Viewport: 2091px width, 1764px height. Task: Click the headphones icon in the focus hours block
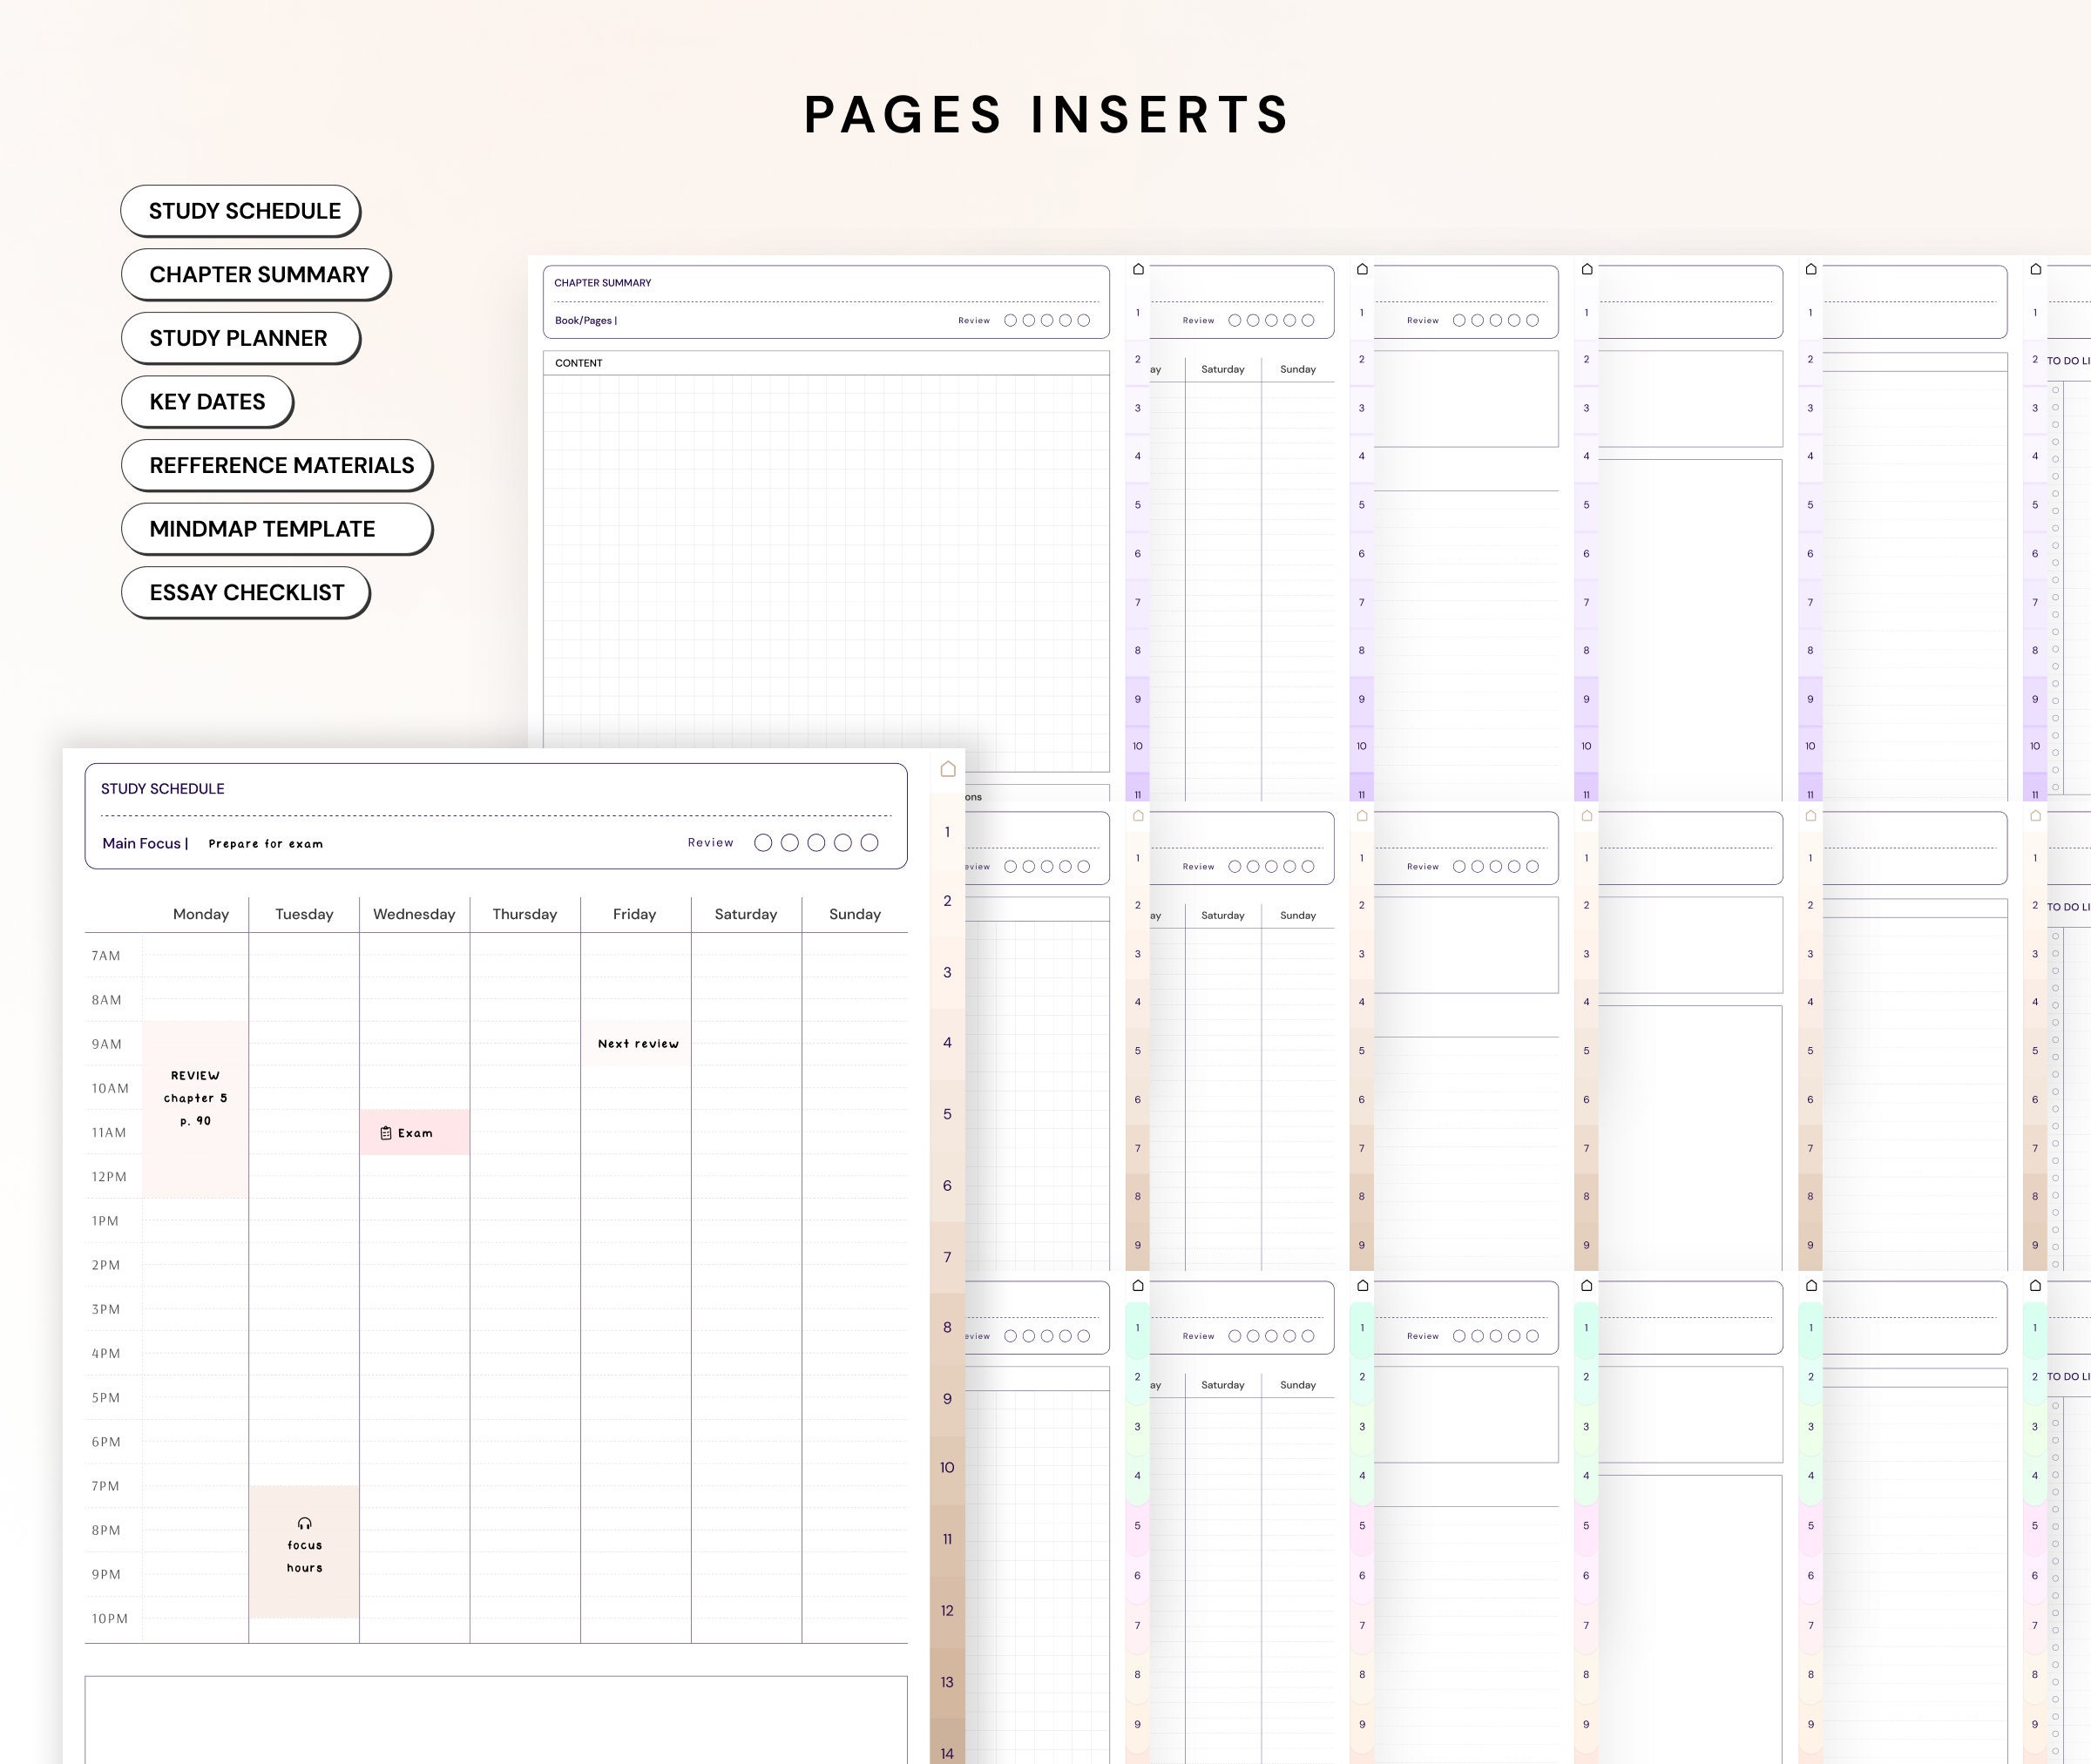pyautogui.click(x=304, y=1522)
